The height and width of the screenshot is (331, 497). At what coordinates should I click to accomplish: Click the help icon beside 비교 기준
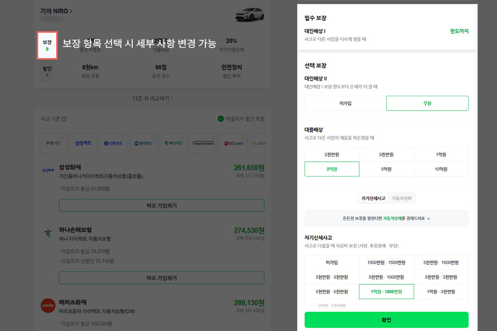tap(64, 119)
